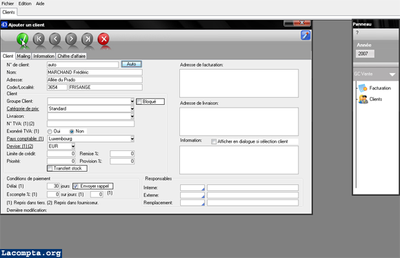Image resolution: width=400 pixels, height=258 pixels.
Task: Click the Provision % field
Action: point(122,161)
